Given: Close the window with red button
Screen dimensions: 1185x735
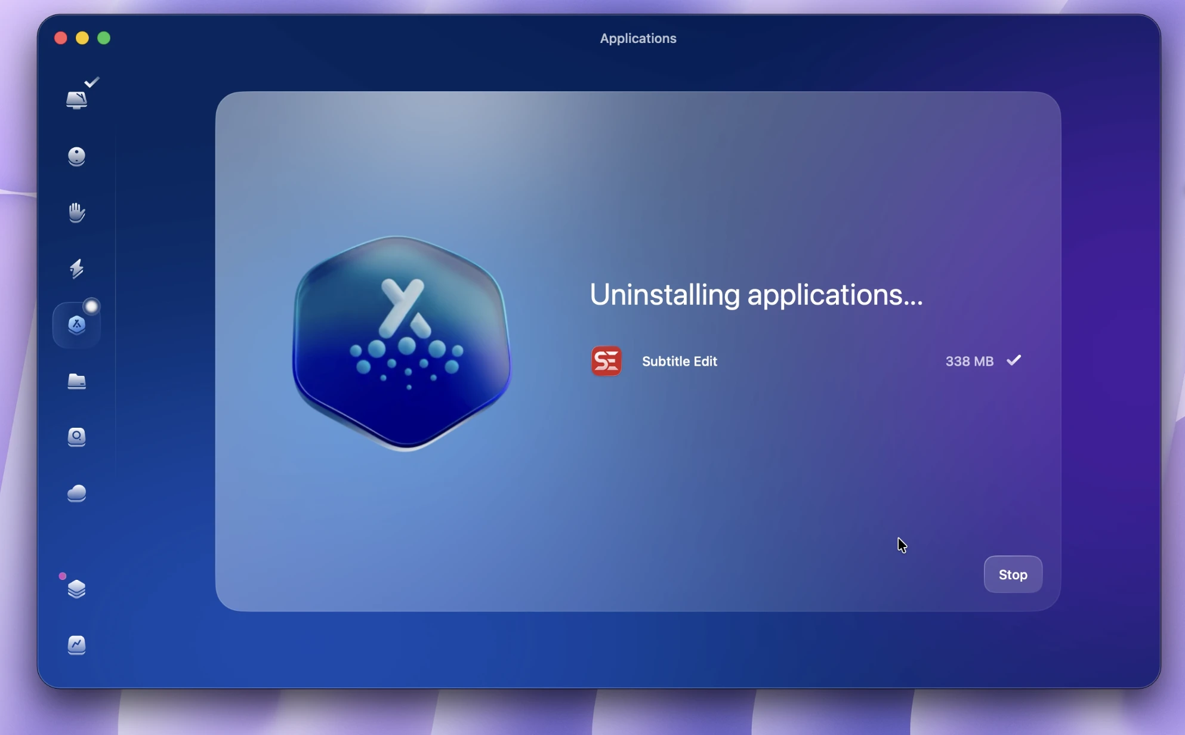Looking at the screenshot, I should pos(61,38).
